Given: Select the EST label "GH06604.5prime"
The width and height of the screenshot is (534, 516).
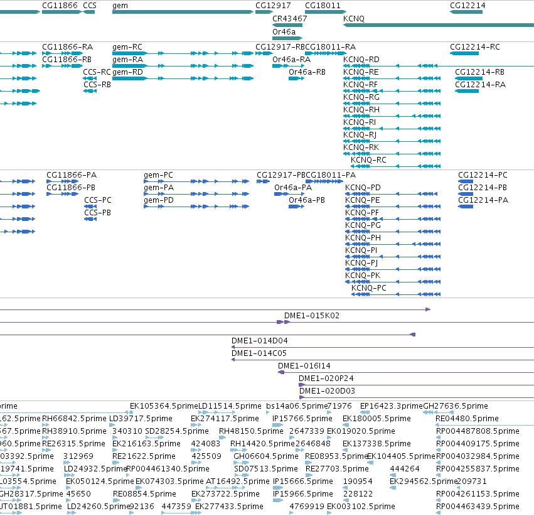Looking at the screenshot, I should point(266,456).
